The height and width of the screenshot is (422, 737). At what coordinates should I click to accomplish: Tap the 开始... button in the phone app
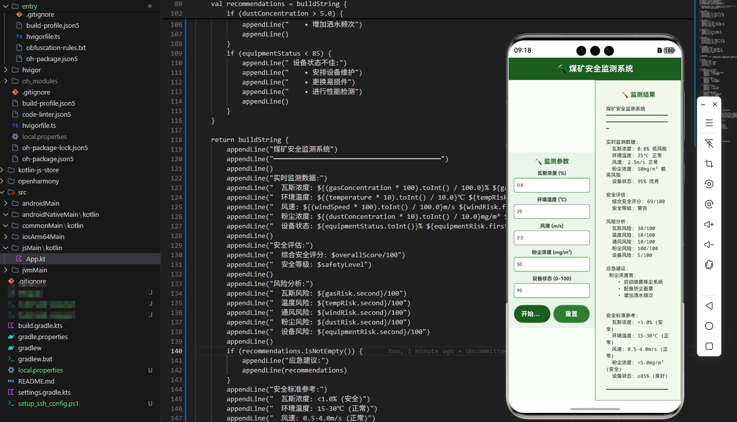(531, 314)
